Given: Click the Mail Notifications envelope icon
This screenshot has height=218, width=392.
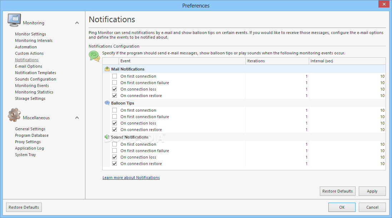Looking at the screenshot, I should (x=107, y=69).
